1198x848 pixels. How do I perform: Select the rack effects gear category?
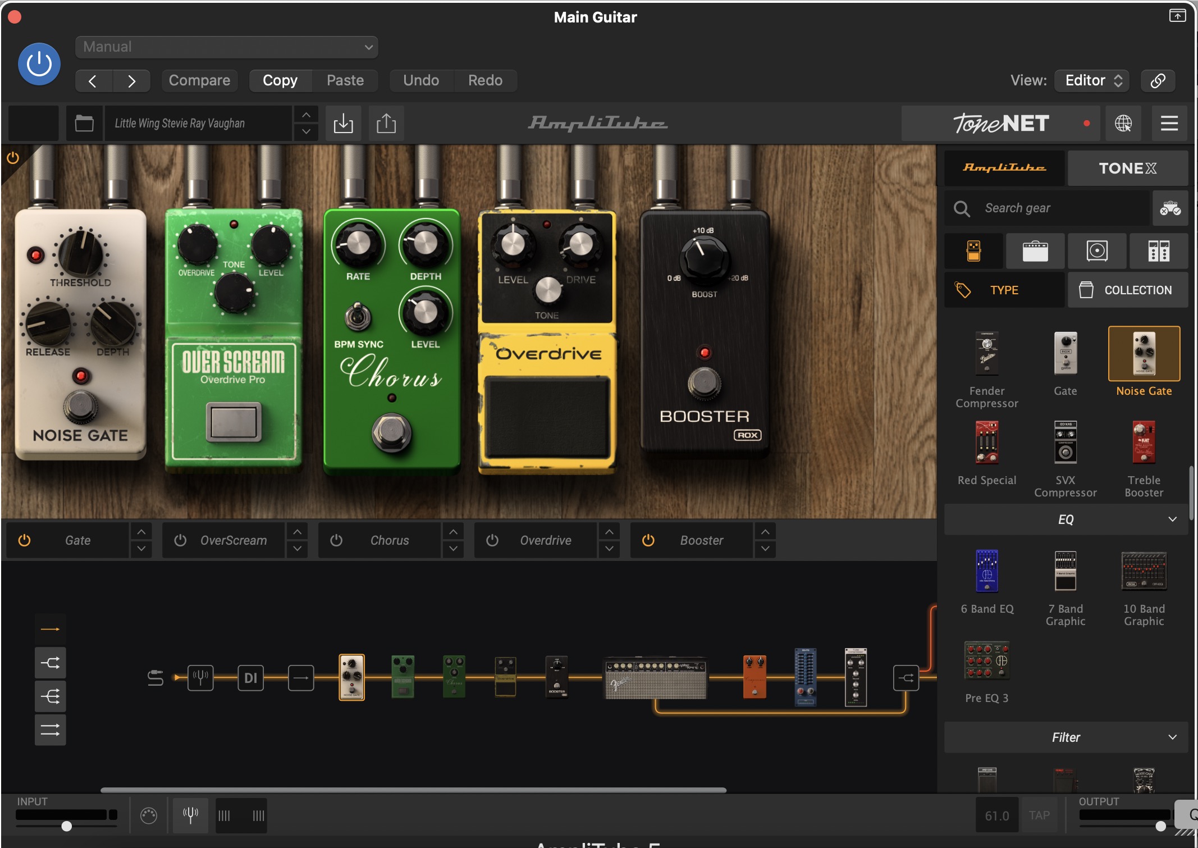point(1159,251)
